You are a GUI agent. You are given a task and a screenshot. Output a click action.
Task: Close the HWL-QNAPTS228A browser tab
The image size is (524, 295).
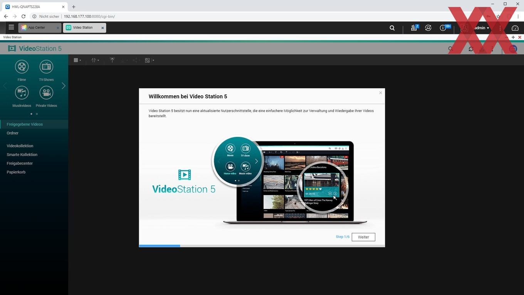[x=64, y=7]
